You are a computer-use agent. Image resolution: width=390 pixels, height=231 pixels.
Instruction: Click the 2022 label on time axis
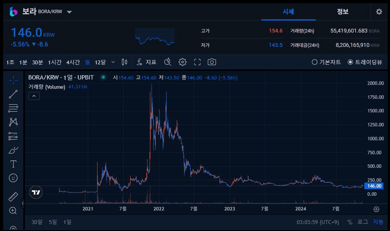(x=159, y=209)
